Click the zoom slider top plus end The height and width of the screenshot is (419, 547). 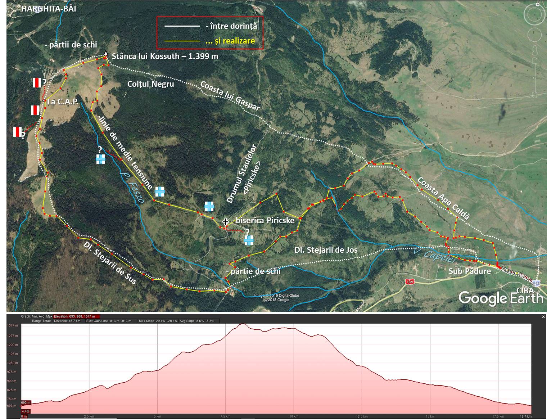[x=535, y=60]
